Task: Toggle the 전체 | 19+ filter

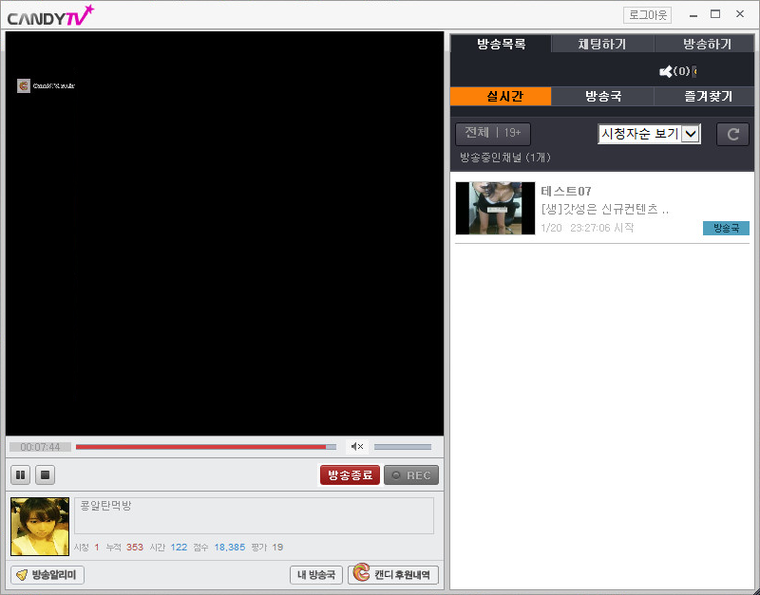Action: tap(493, 135)
